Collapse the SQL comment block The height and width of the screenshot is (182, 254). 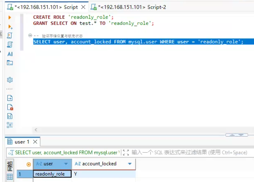pyautogui.click(x=30, y=35)
